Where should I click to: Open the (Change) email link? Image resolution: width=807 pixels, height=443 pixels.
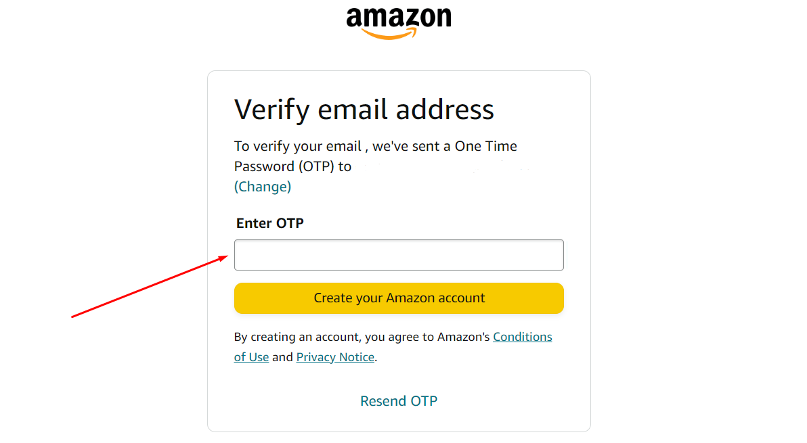pyautogui.click(x=263, y=187)
